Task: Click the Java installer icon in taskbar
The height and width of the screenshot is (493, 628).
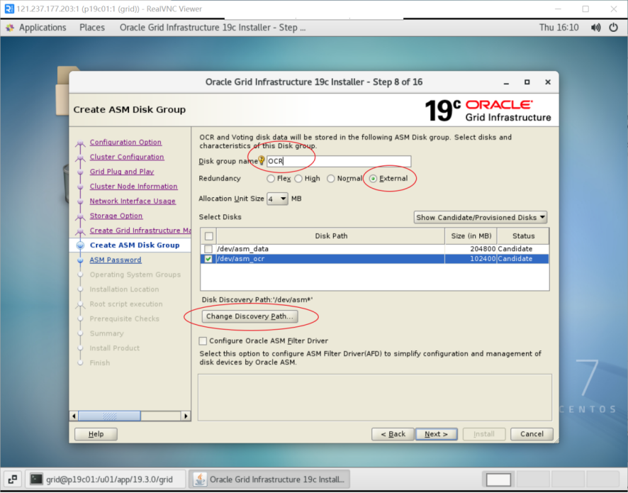Action: click(200, 479)
